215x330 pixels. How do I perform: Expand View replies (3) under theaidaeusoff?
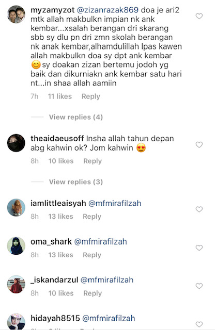pyautogui.click(x=76, y=182)
